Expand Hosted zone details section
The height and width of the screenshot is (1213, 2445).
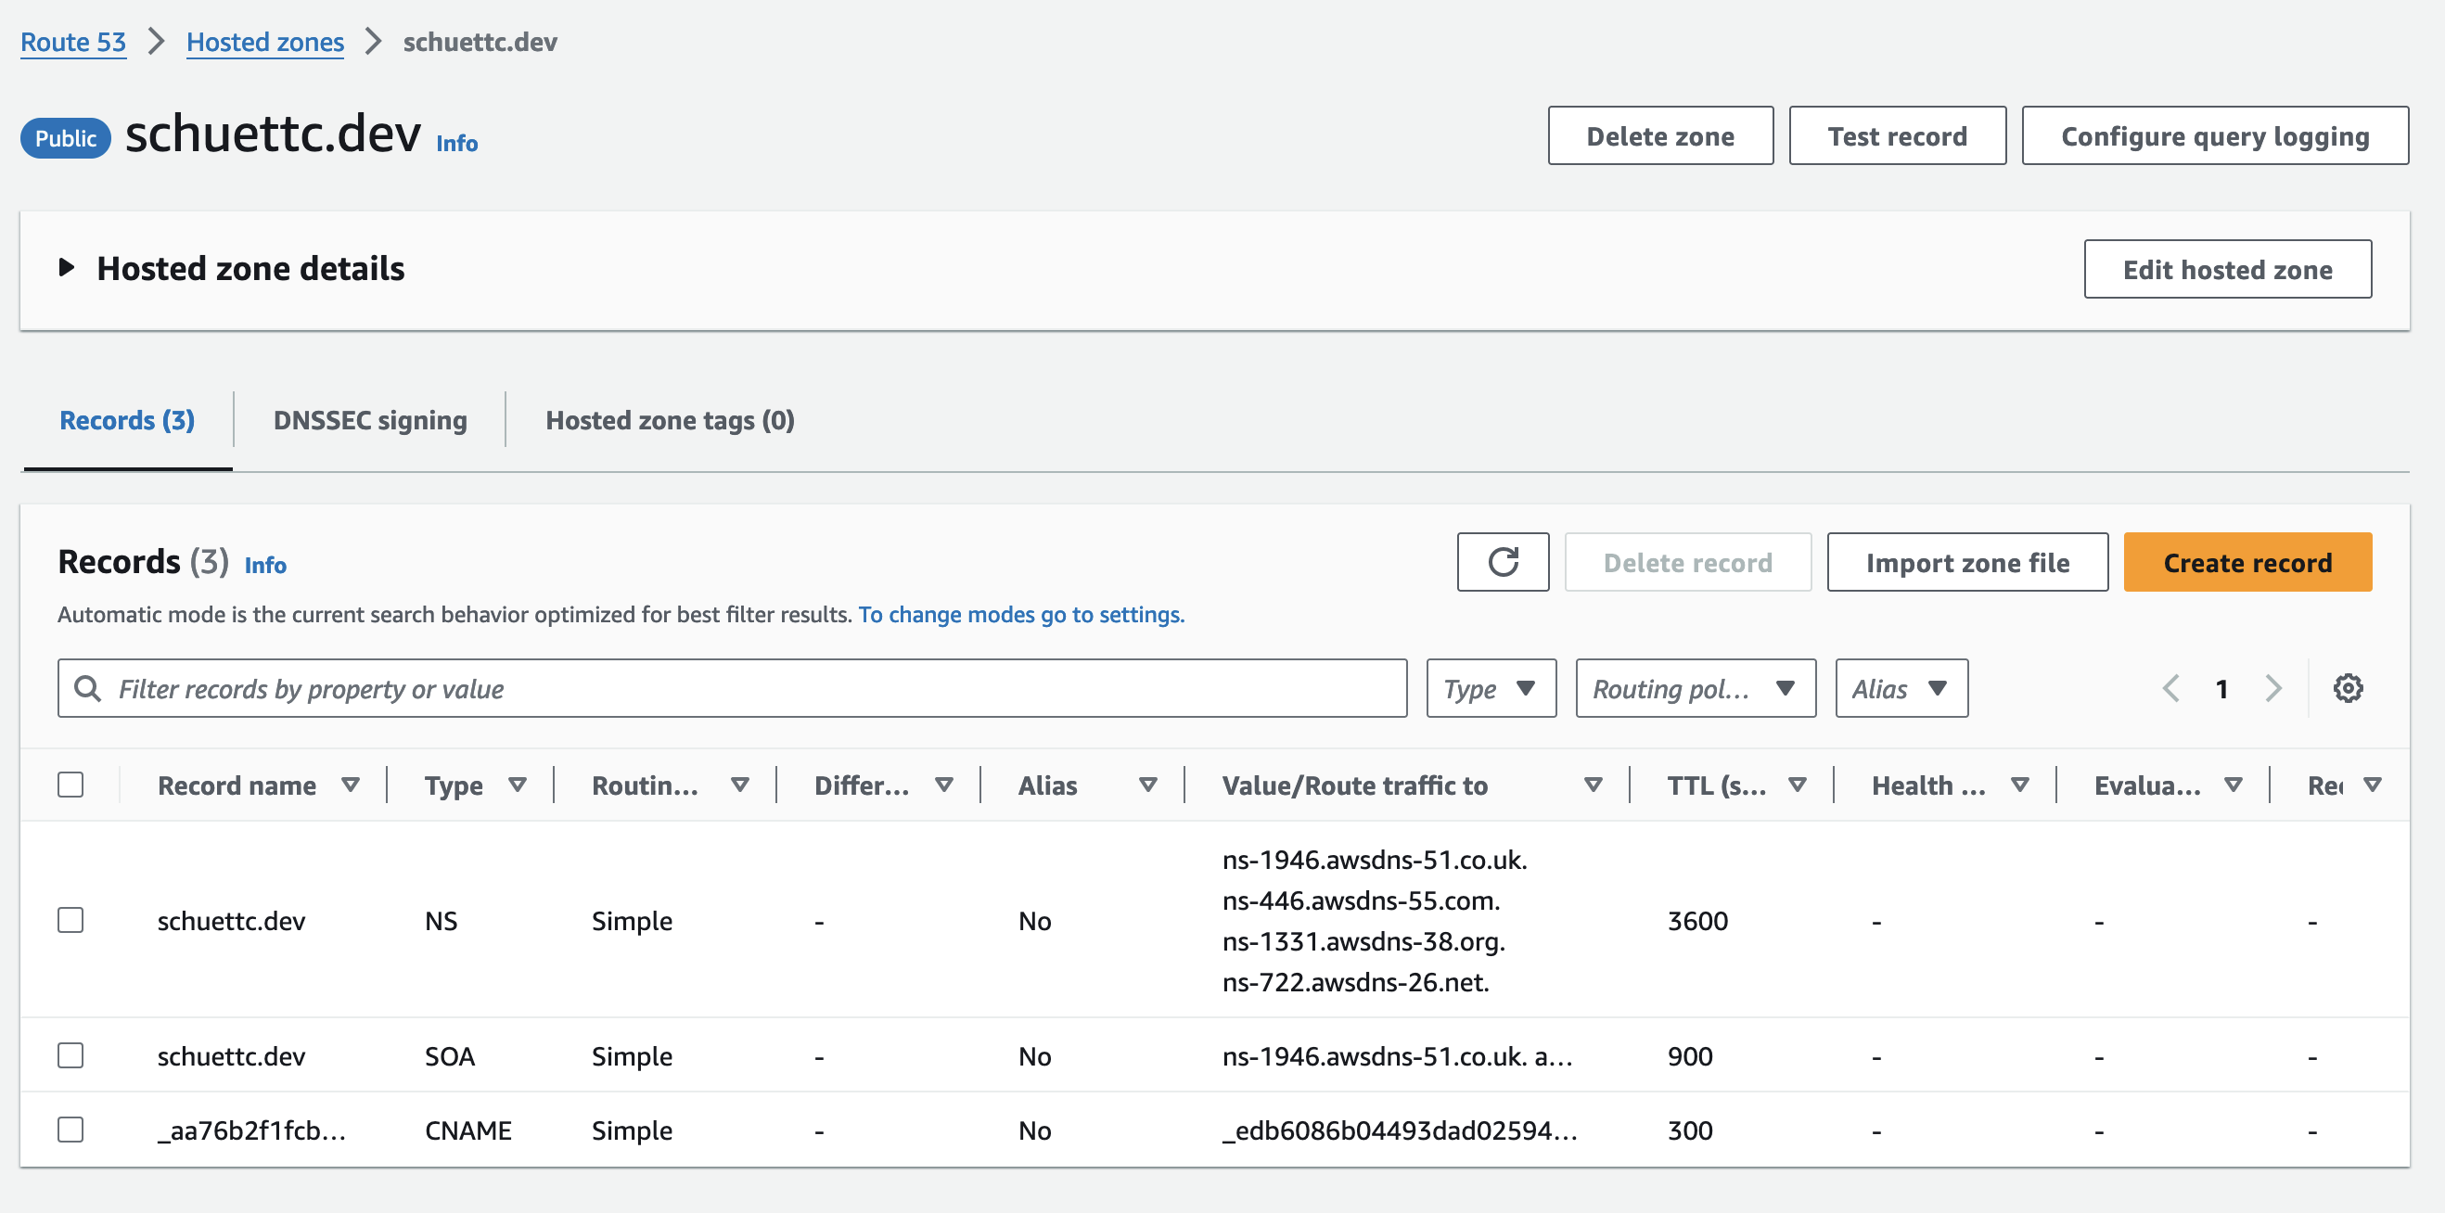[x=67, y=268]
